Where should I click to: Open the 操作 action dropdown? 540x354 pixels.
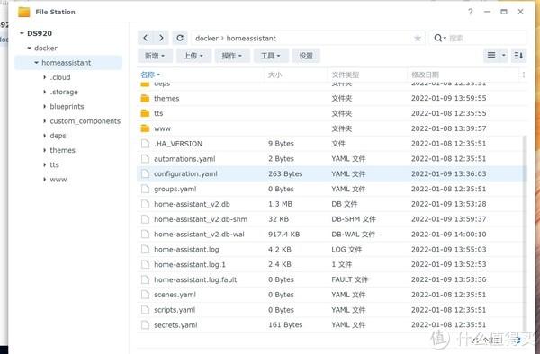click(x=232, y=56)
